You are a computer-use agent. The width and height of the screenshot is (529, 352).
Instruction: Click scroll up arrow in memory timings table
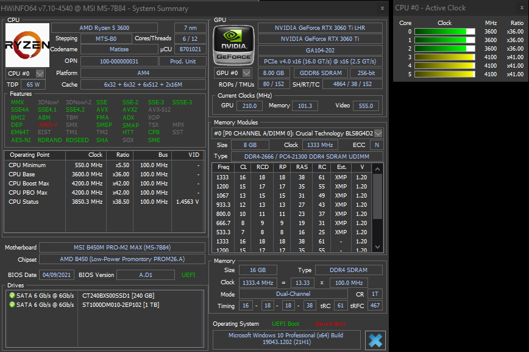tap(377, 168)
